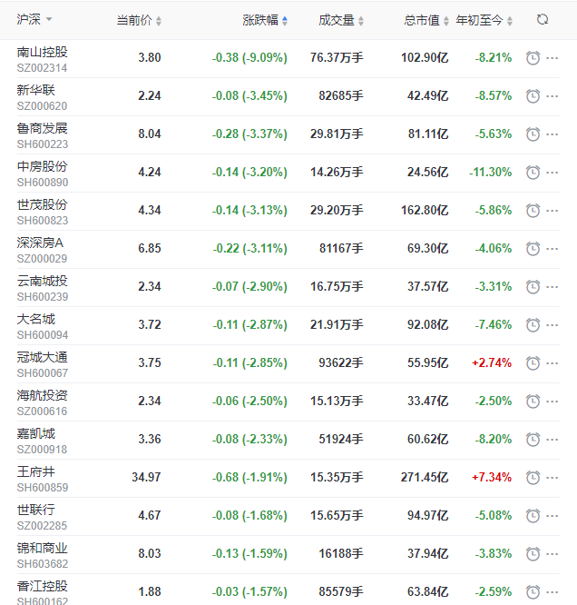Open stock 南山控股 SZ002314

42,59
